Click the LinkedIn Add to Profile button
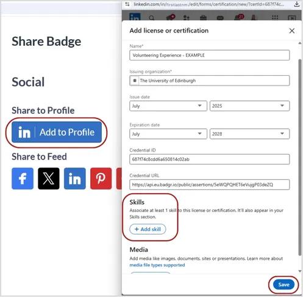The width and height of the screenshot is (303, 297). [x=57, y=132]
